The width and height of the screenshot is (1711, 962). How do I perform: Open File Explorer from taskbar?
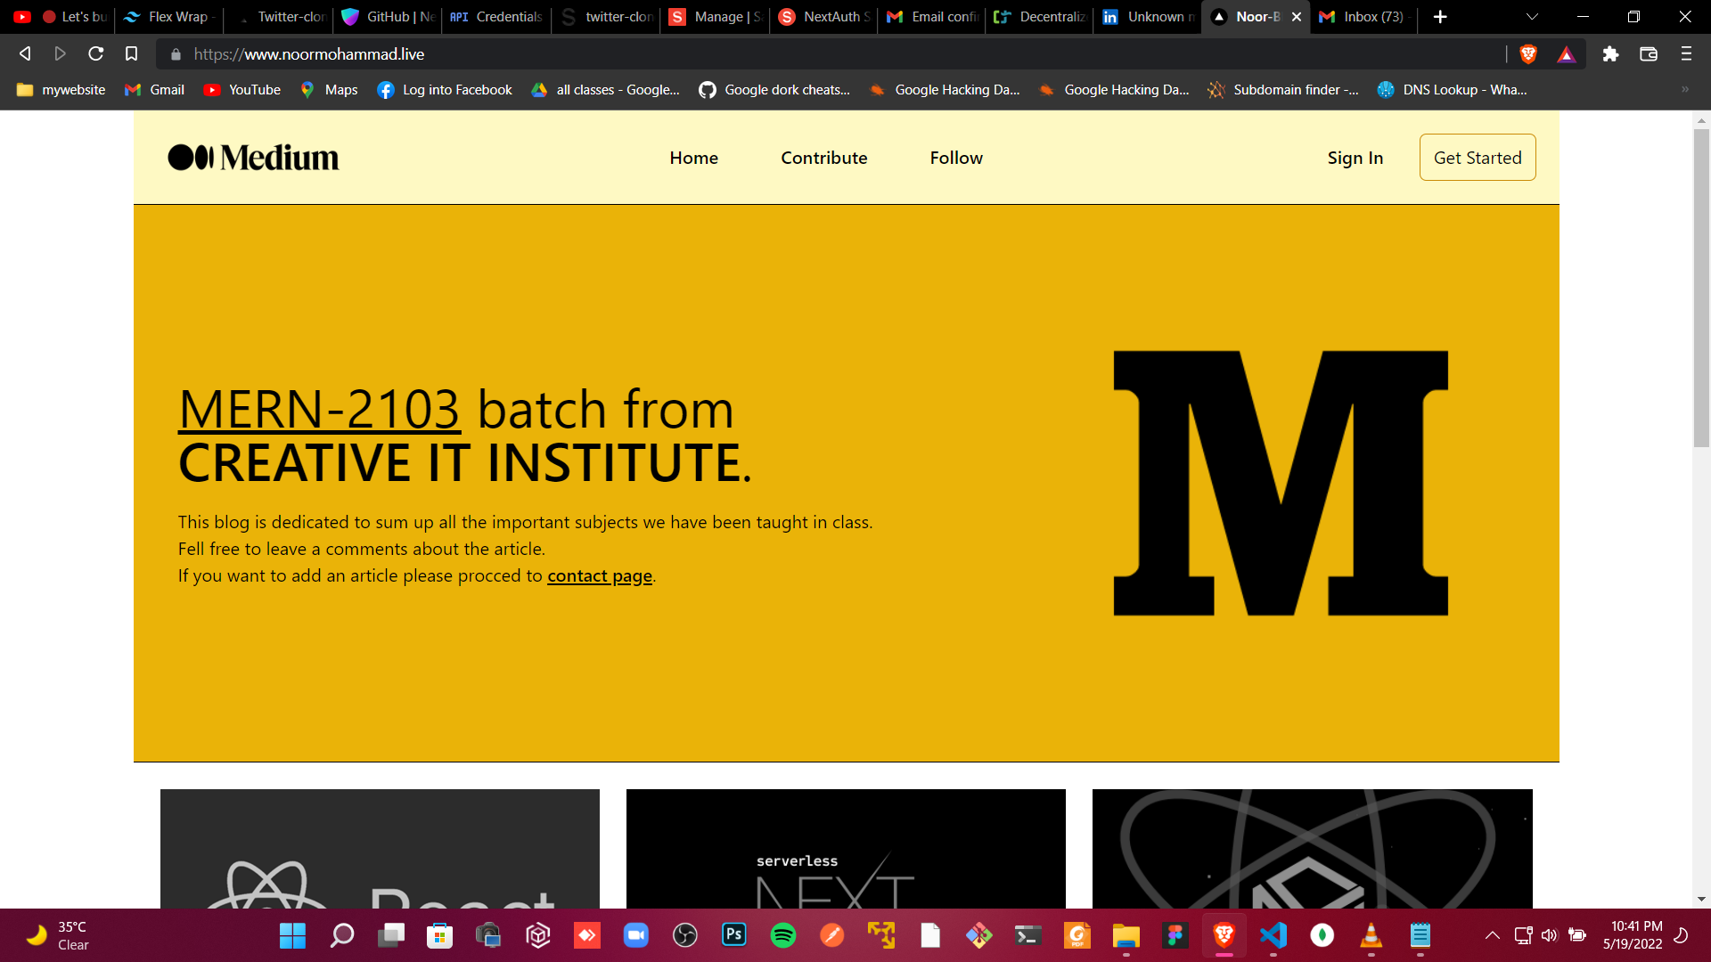pos(1126,935)
